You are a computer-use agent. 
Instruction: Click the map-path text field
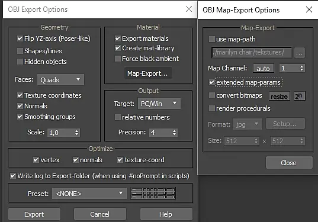(x=252, y=53)
